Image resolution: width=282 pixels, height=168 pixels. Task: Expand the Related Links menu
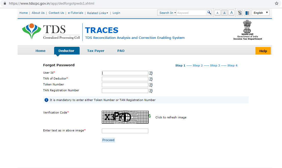pos(97,13)
